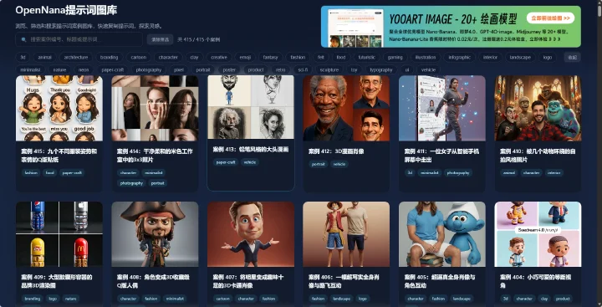The width and height of the screenshot is (602, 307).
Task: Filter the gallery by the fantasy tag
Action: click(x=270, y=57)
